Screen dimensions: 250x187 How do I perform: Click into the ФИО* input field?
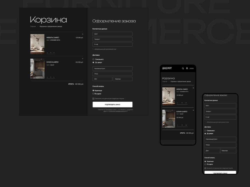[x=112, y=34]
